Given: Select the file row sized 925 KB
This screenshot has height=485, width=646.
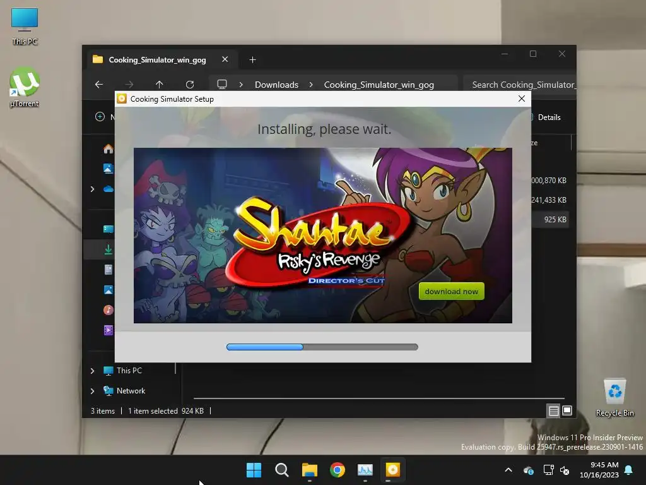Looking at the screenshot, I should coord(550,220).
